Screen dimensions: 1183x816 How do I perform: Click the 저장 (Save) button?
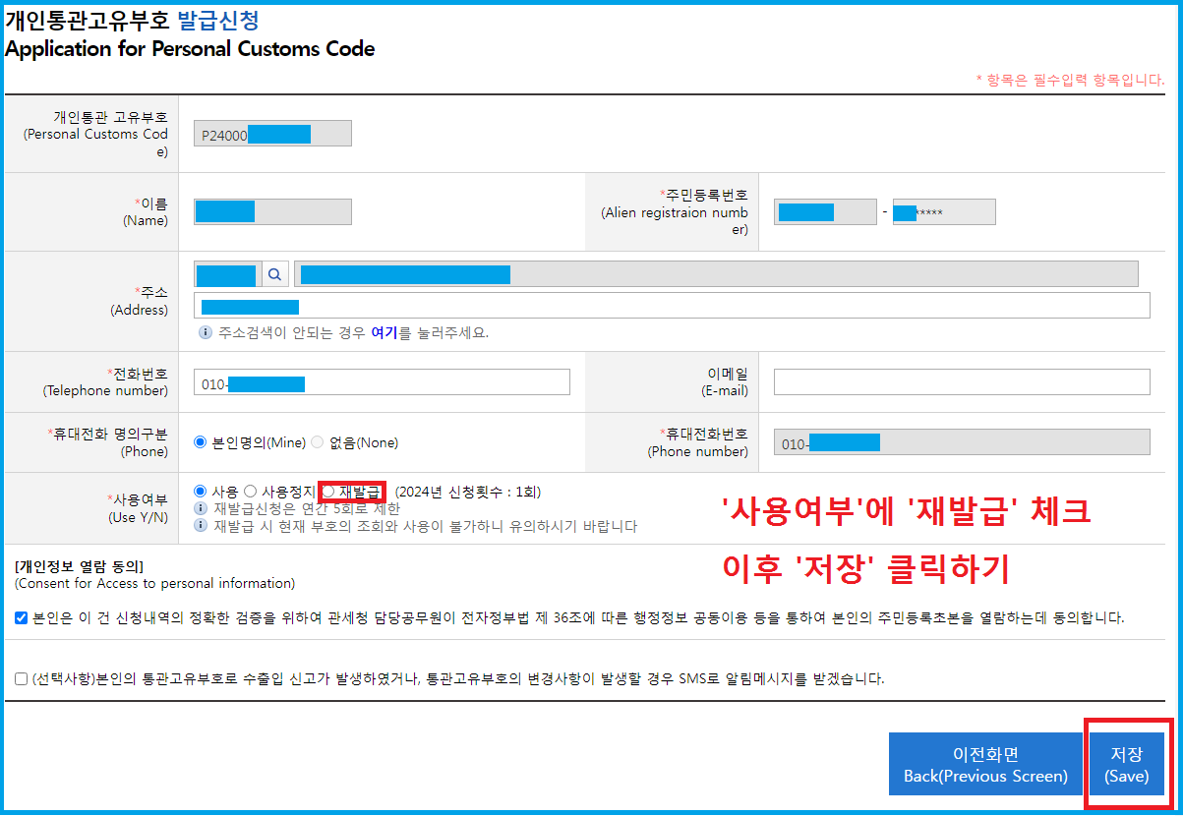1126,764
